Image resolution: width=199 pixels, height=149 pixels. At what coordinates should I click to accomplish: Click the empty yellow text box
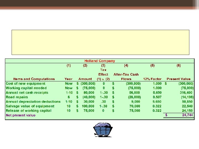coord(100,42)
